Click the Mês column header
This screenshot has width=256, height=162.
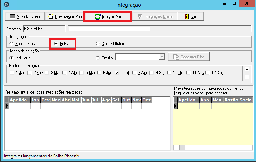pyautogui.click(x=218, y=100)
